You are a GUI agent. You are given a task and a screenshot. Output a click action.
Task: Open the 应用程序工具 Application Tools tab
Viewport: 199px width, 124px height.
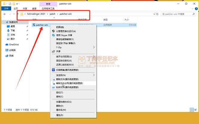48,8
